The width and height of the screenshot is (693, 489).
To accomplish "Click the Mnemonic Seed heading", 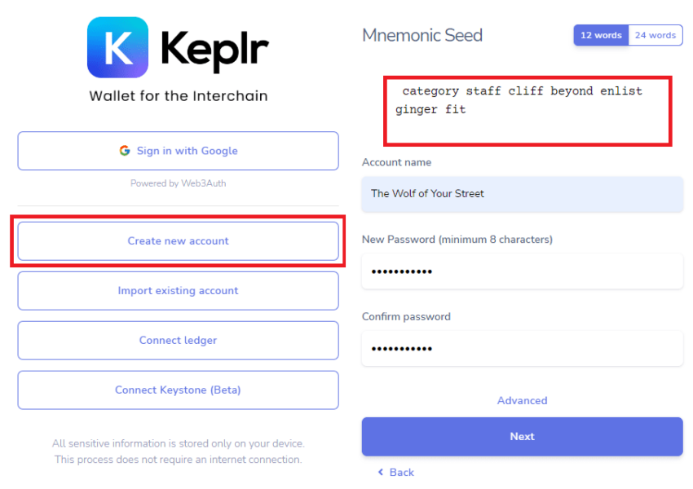I will coord(422,35).
